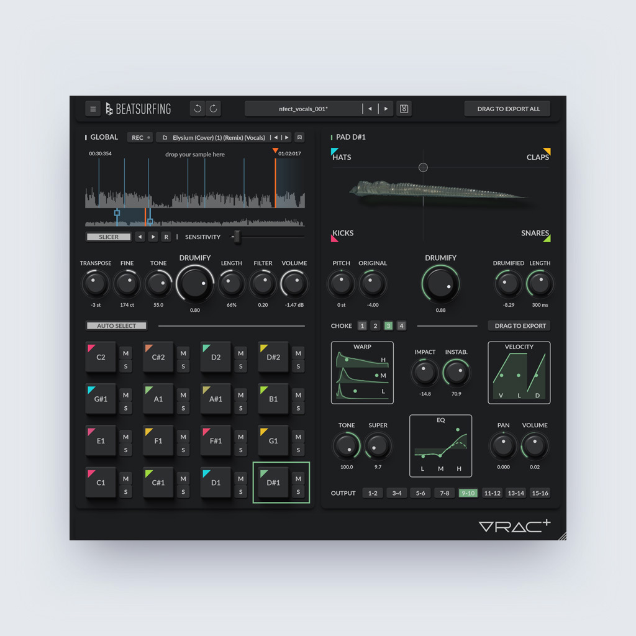
Task: Set output to 7-8
Action: pos(445,493)
